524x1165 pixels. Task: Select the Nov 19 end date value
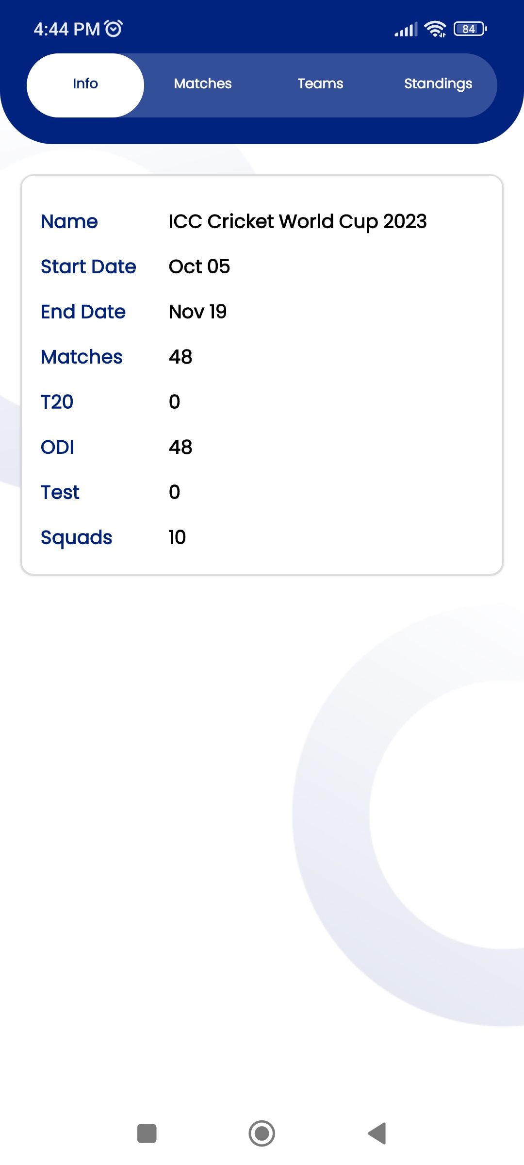coord(197,312)
